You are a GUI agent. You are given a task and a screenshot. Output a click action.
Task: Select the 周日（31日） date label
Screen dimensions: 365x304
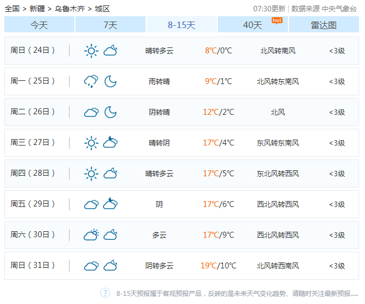tap(33, 265)
